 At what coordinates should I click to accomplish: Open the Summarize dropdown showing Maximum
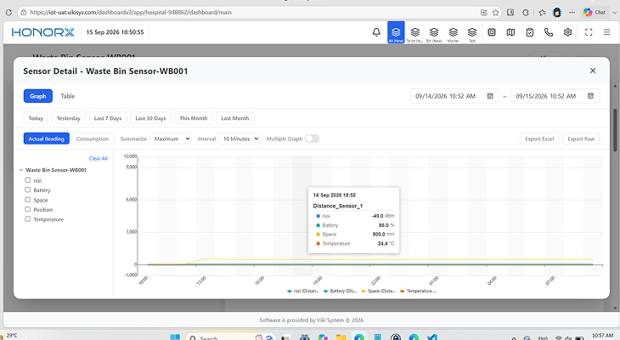[x=171, y=139]
